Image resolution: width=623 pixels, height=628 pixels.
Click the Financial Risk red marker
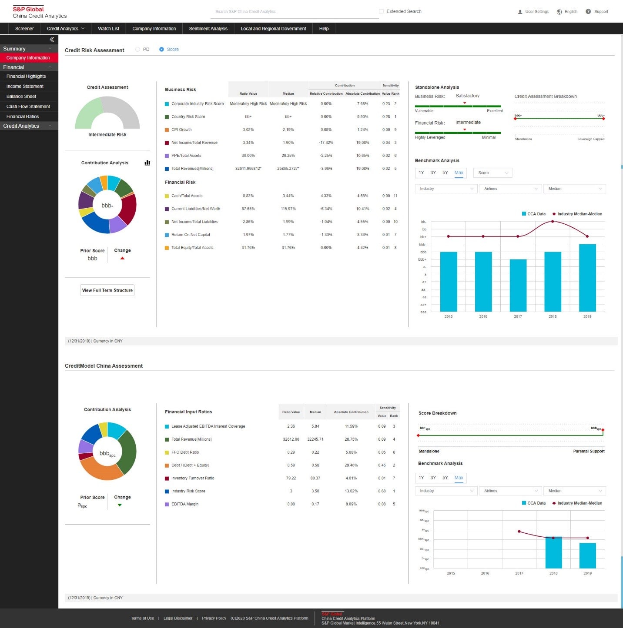coord(465,130)
